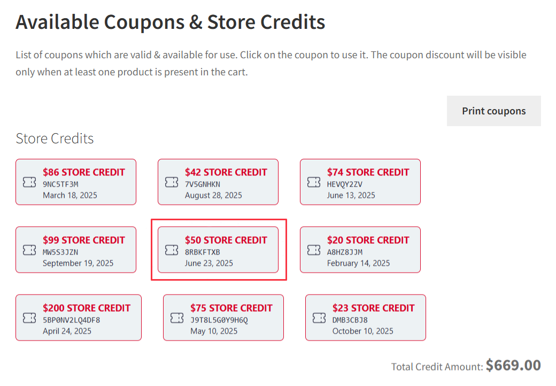Click ticket icon on $200 store credit
The width and height of the screenshot is (556, 386).
pyautogui.click(x=29, y=318)
